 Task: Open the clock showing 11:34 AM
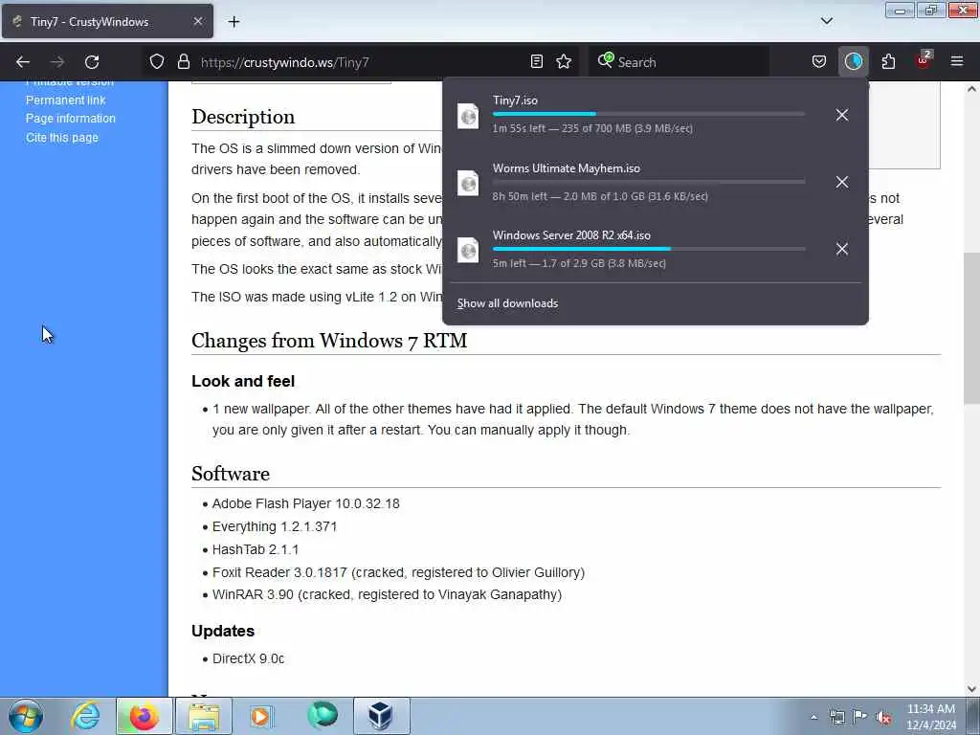pyautogui.click(x=931, y=717)
